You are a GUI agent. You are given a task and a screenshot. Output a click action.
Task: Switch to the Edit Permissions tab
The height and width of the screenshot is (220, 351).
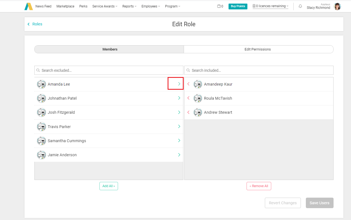(x=258, y=49)
